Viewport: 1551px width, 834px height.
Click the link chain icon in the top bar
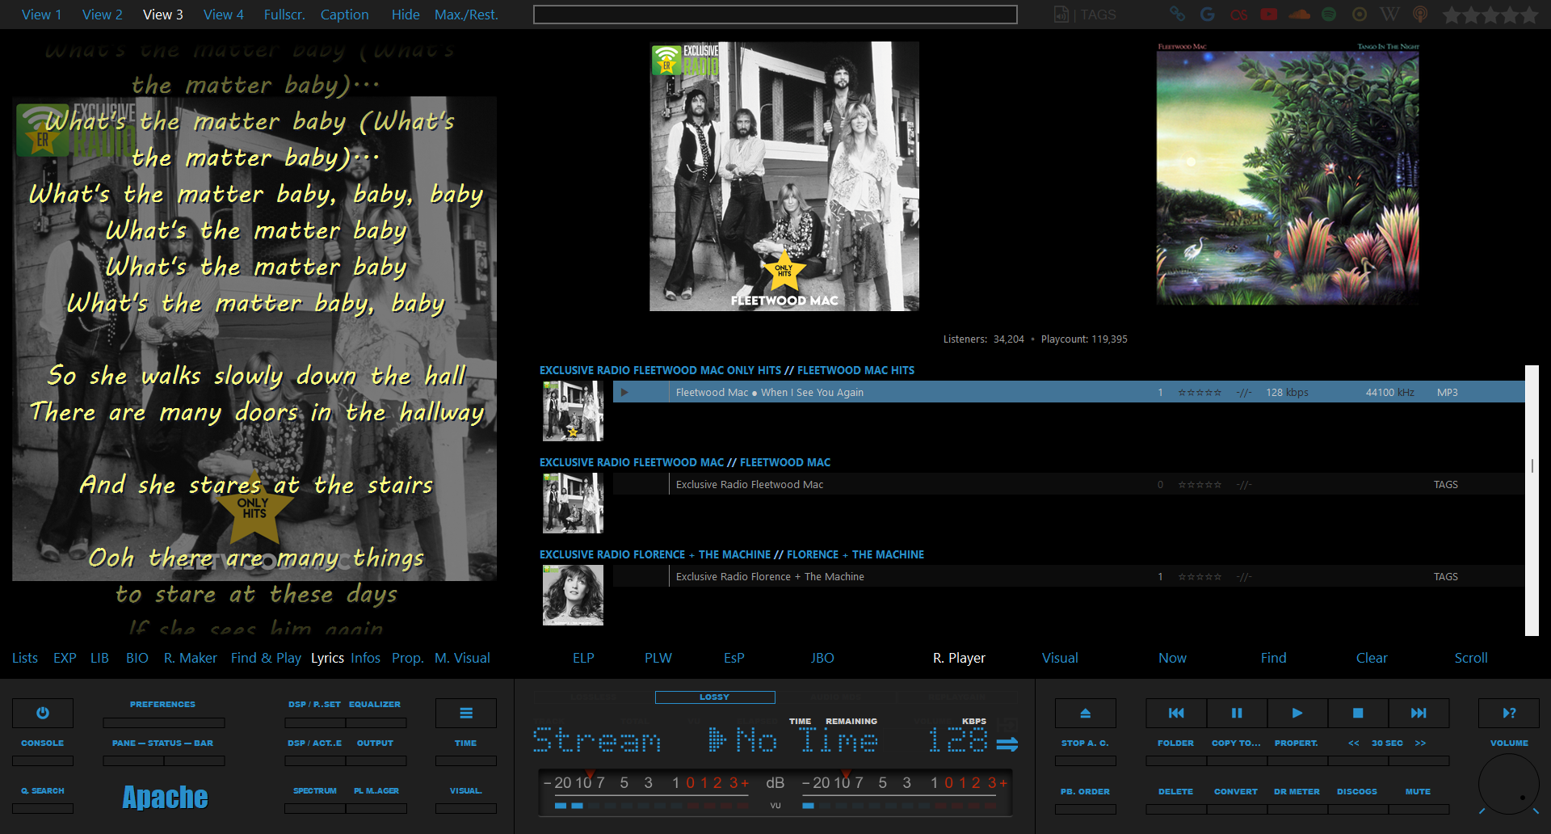(x=1177, y=14)
